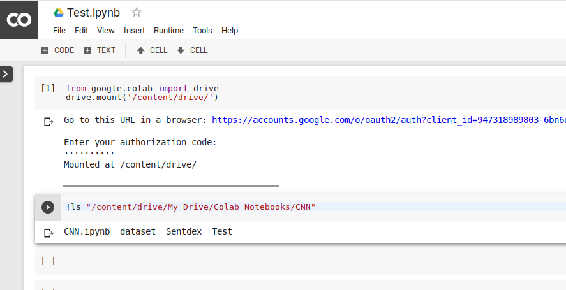This screenshot has height=290, width=566.
Task: Move cell up with arrow button
Action: pos(152,50)
